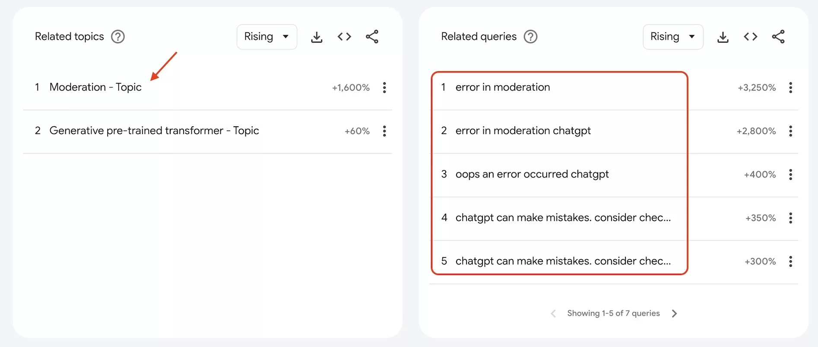Select 'Generative pre-trained transformer - Topic' row
The image size is (818, 347).
154,131
